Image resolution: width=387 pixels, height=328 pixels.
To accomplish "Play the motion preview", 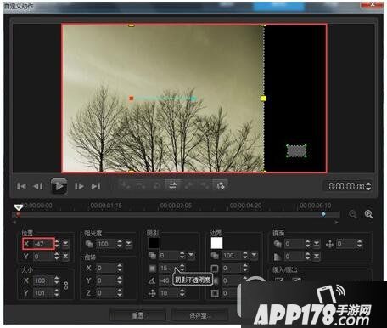I will pos(59,186).
